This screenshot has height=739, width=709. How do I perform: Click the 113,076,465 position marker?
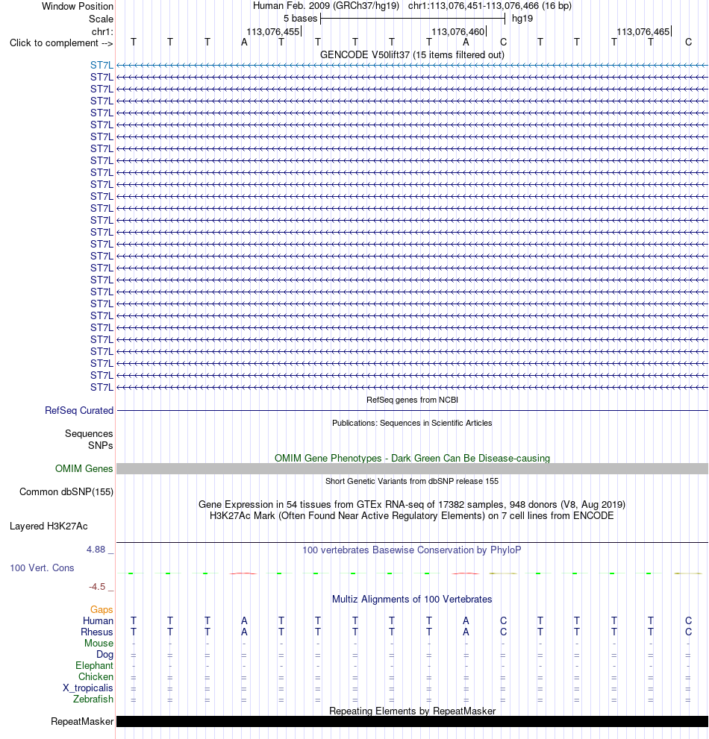tap(643, 31)
